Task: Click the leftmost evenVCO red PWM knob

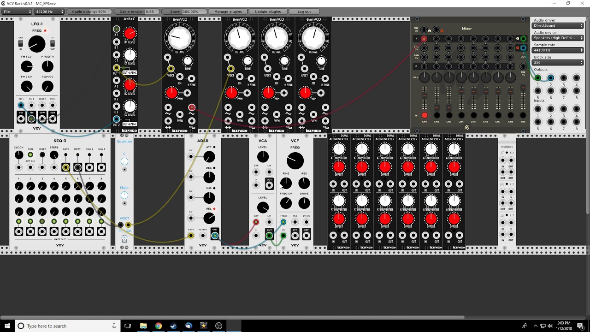Action: pos(171,93)
